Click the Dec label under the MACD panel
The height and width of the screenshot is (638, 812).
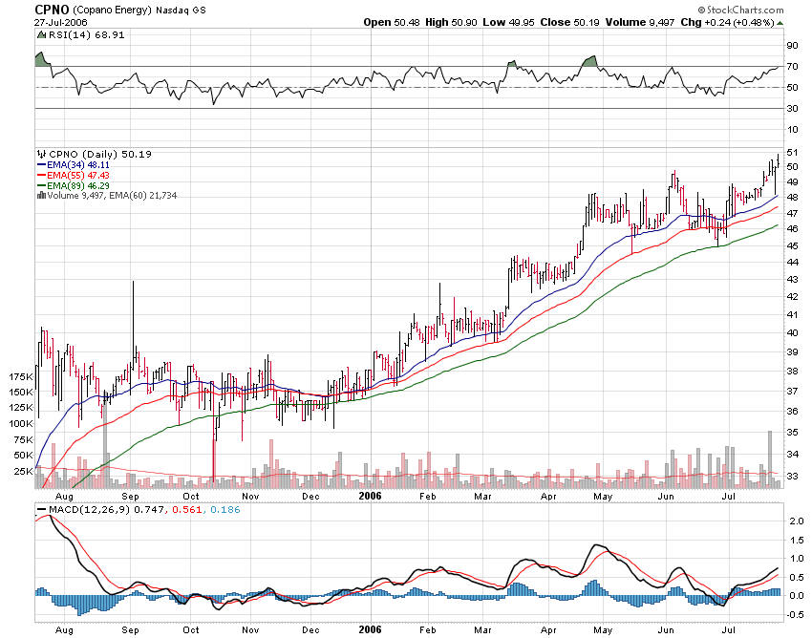pyautogui.click(x=310, y=630)
